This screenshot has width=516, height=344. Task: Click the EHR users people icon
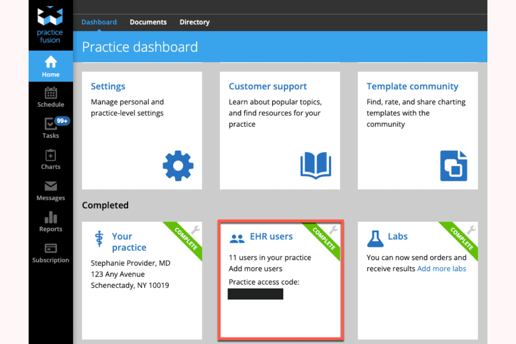click(237, 238)
